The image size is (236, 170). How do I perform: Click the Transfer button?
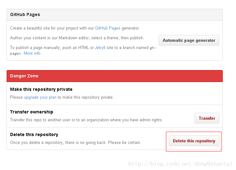[x=207, y=118]
